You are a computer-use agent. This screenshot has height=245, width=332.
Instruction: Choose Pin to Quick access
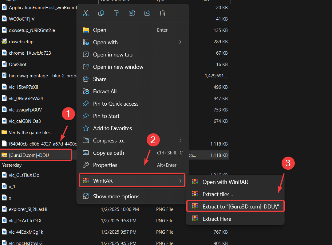(116, 104)
